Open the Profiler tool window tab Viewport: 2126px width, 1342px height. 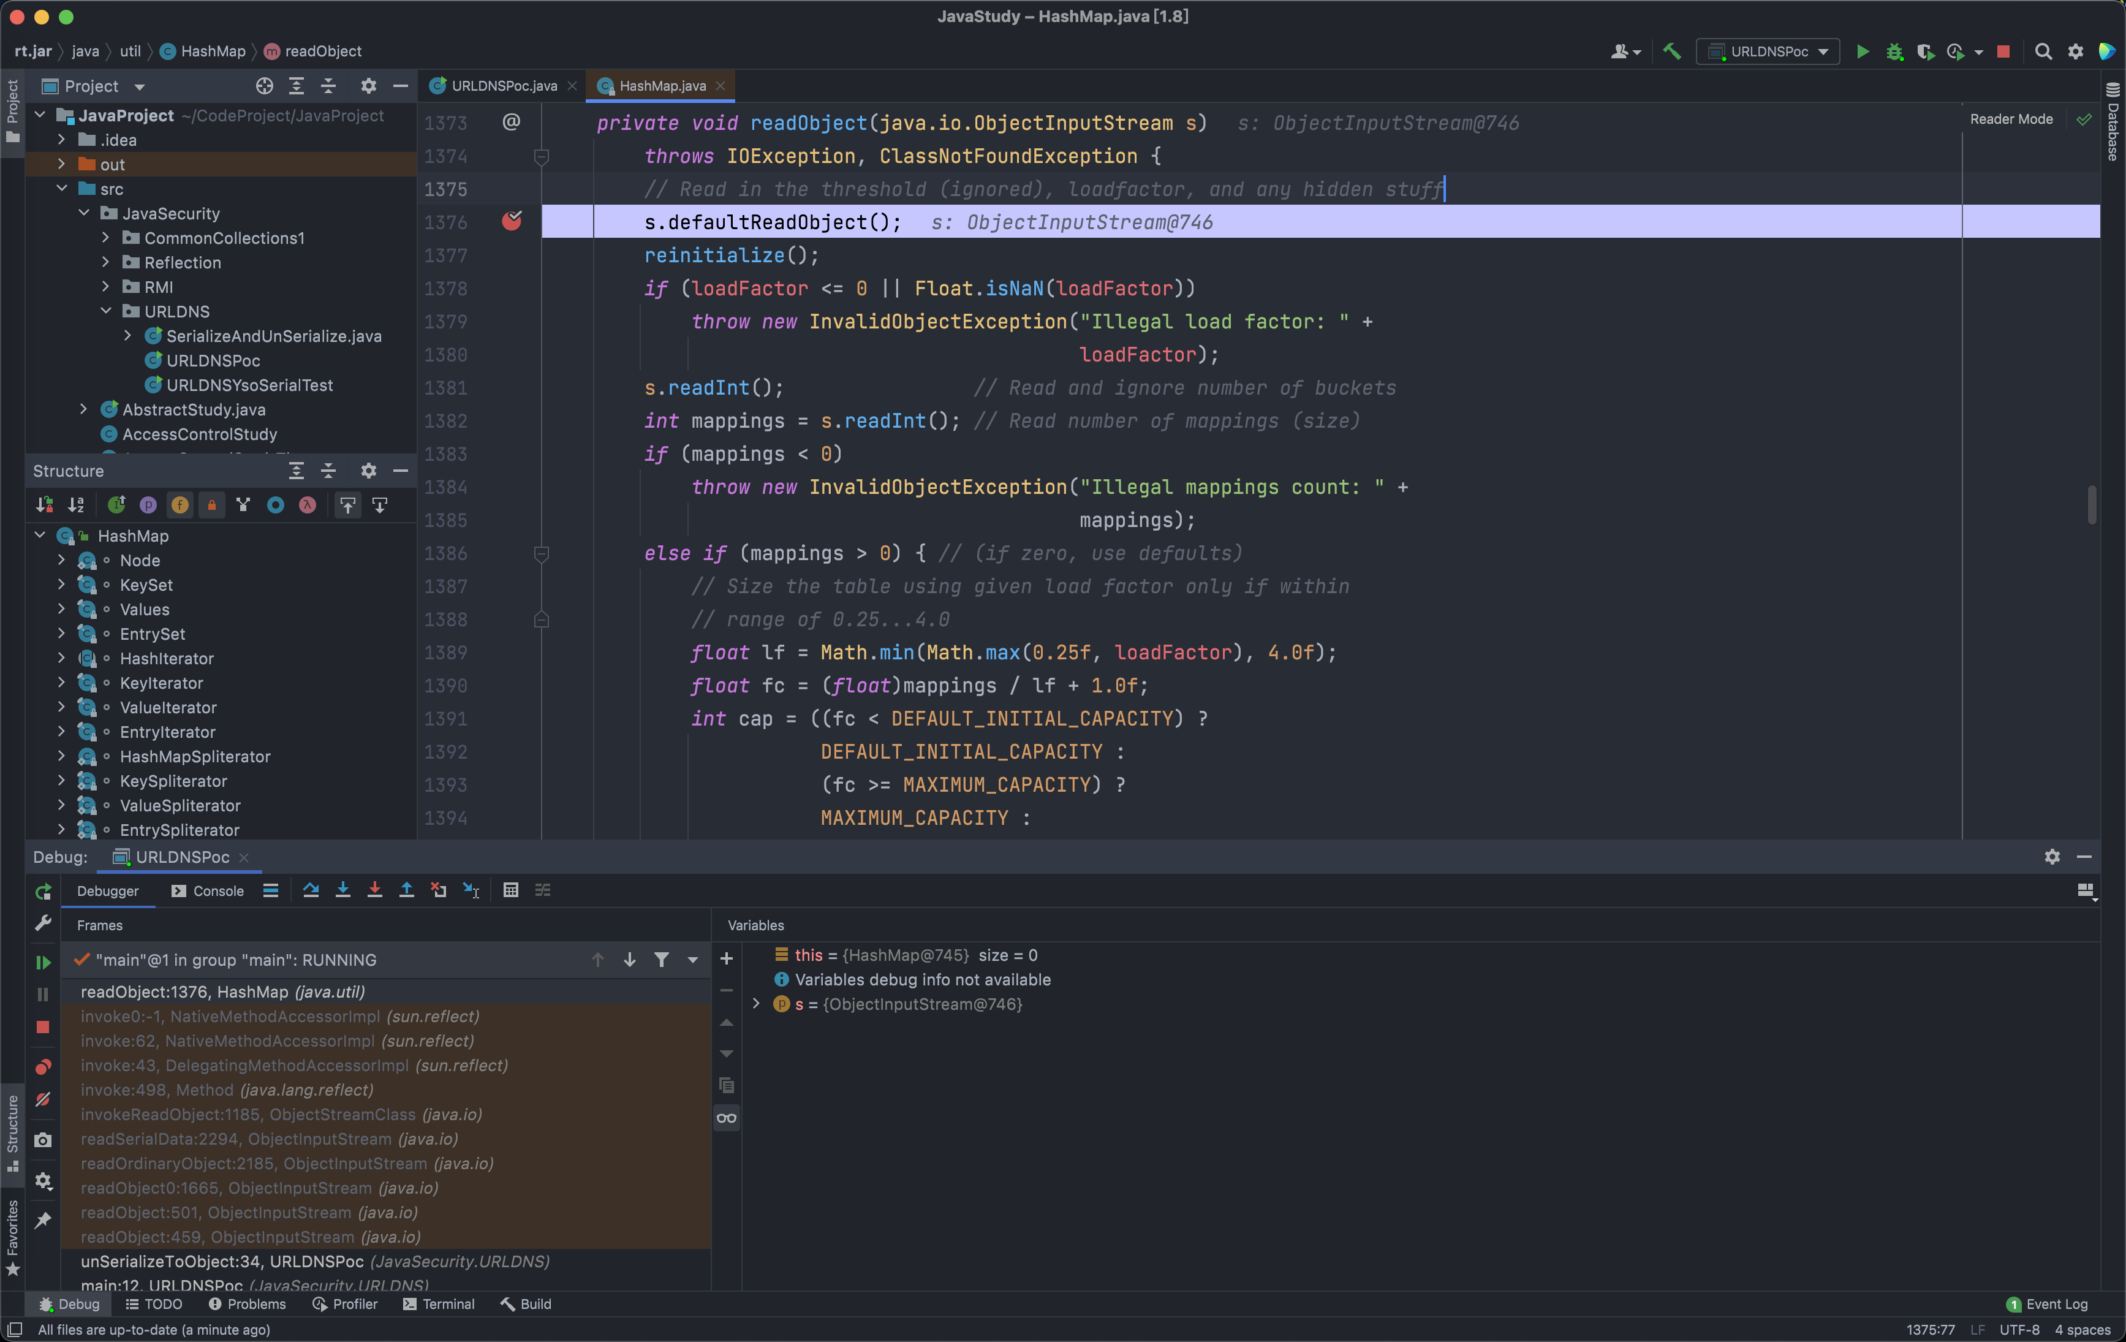pos(345,1304)
